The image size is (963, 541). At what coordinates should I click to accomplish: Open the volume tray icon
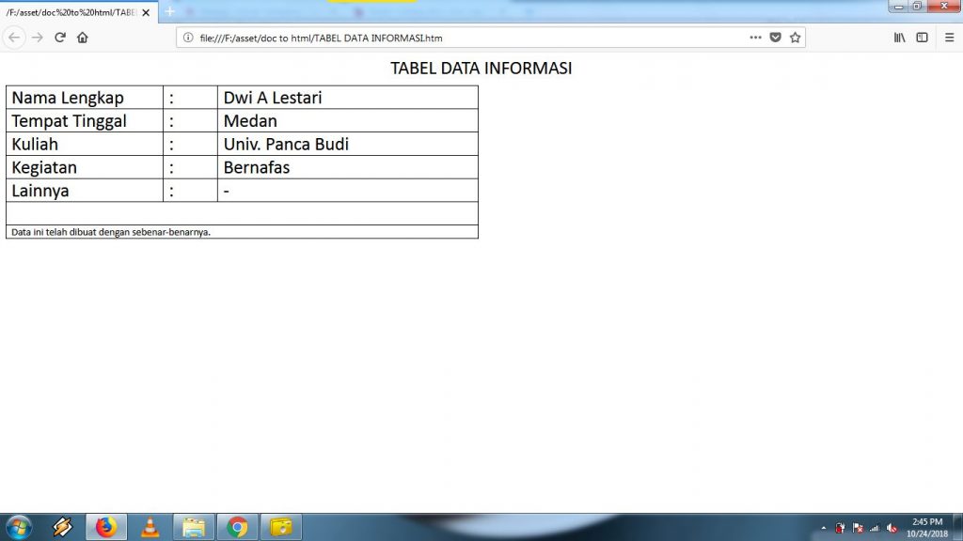coord(892,528)
